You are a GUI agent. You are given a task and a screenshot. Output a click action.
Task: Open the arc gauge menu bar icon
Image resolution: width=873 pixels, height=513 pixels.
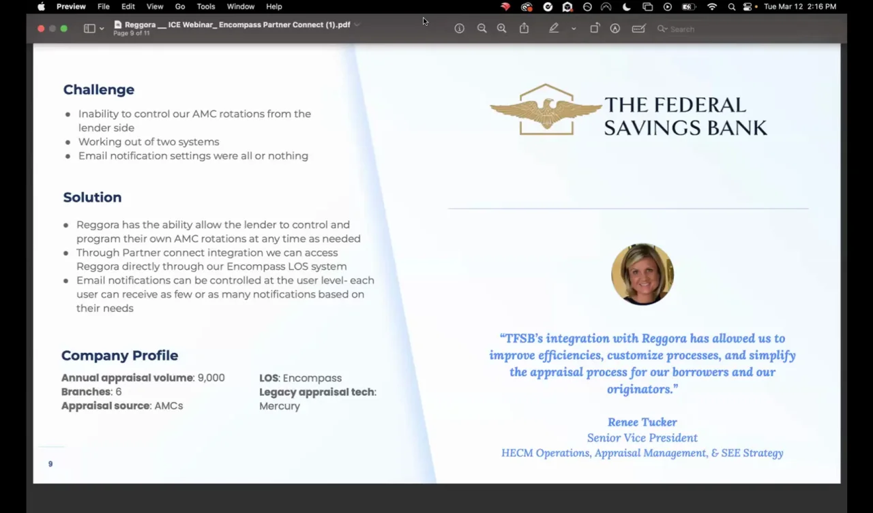606,7
